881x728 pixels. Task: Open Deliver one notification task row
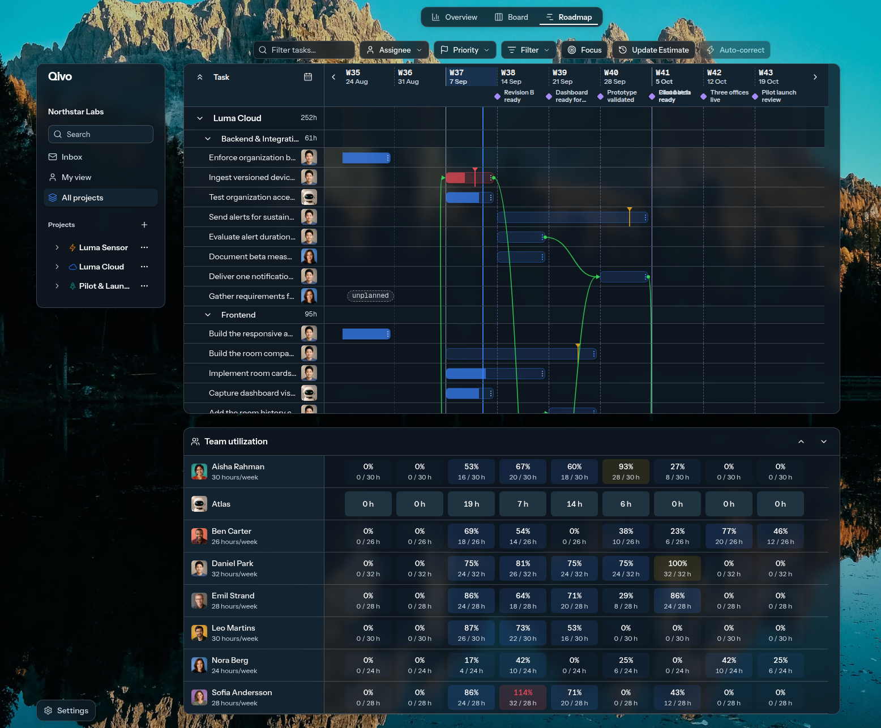[x=254, y=276]
